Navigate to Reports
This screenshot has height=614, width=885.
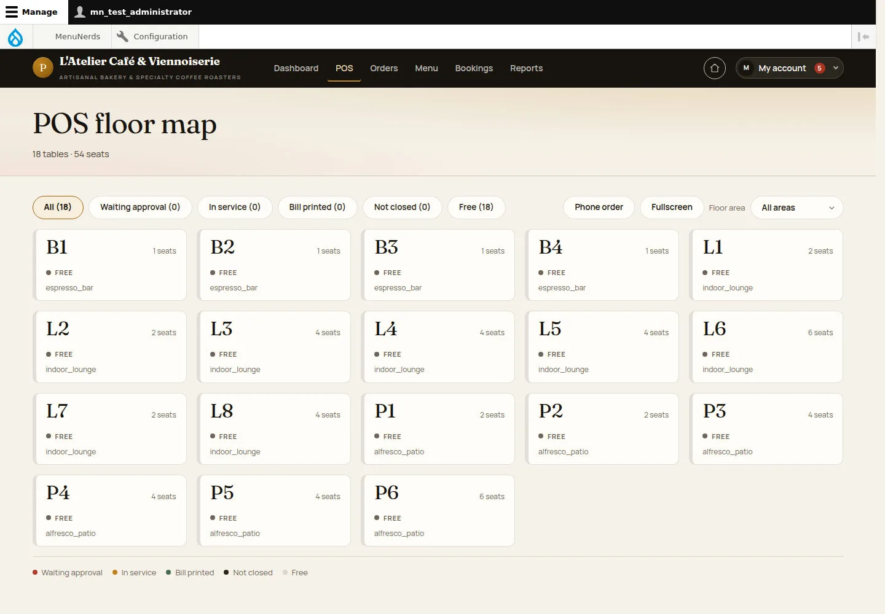tap(527, 68)
